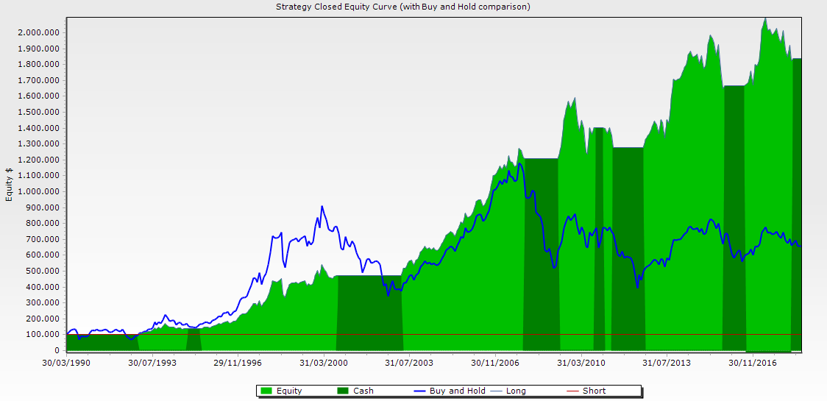Click the Long legend label
Image resolution: width=827 pixels, height=401 pixels.
click(x=517, y=391)
